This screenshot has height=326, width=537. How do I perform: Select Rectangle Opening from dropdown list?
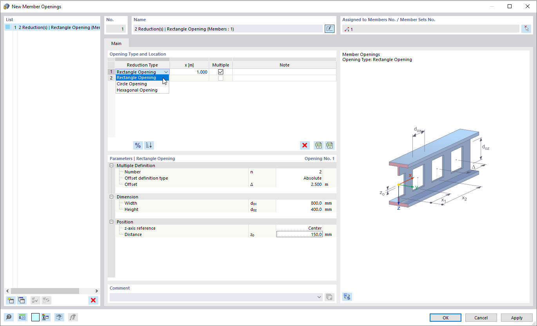(x=142, y=77)
